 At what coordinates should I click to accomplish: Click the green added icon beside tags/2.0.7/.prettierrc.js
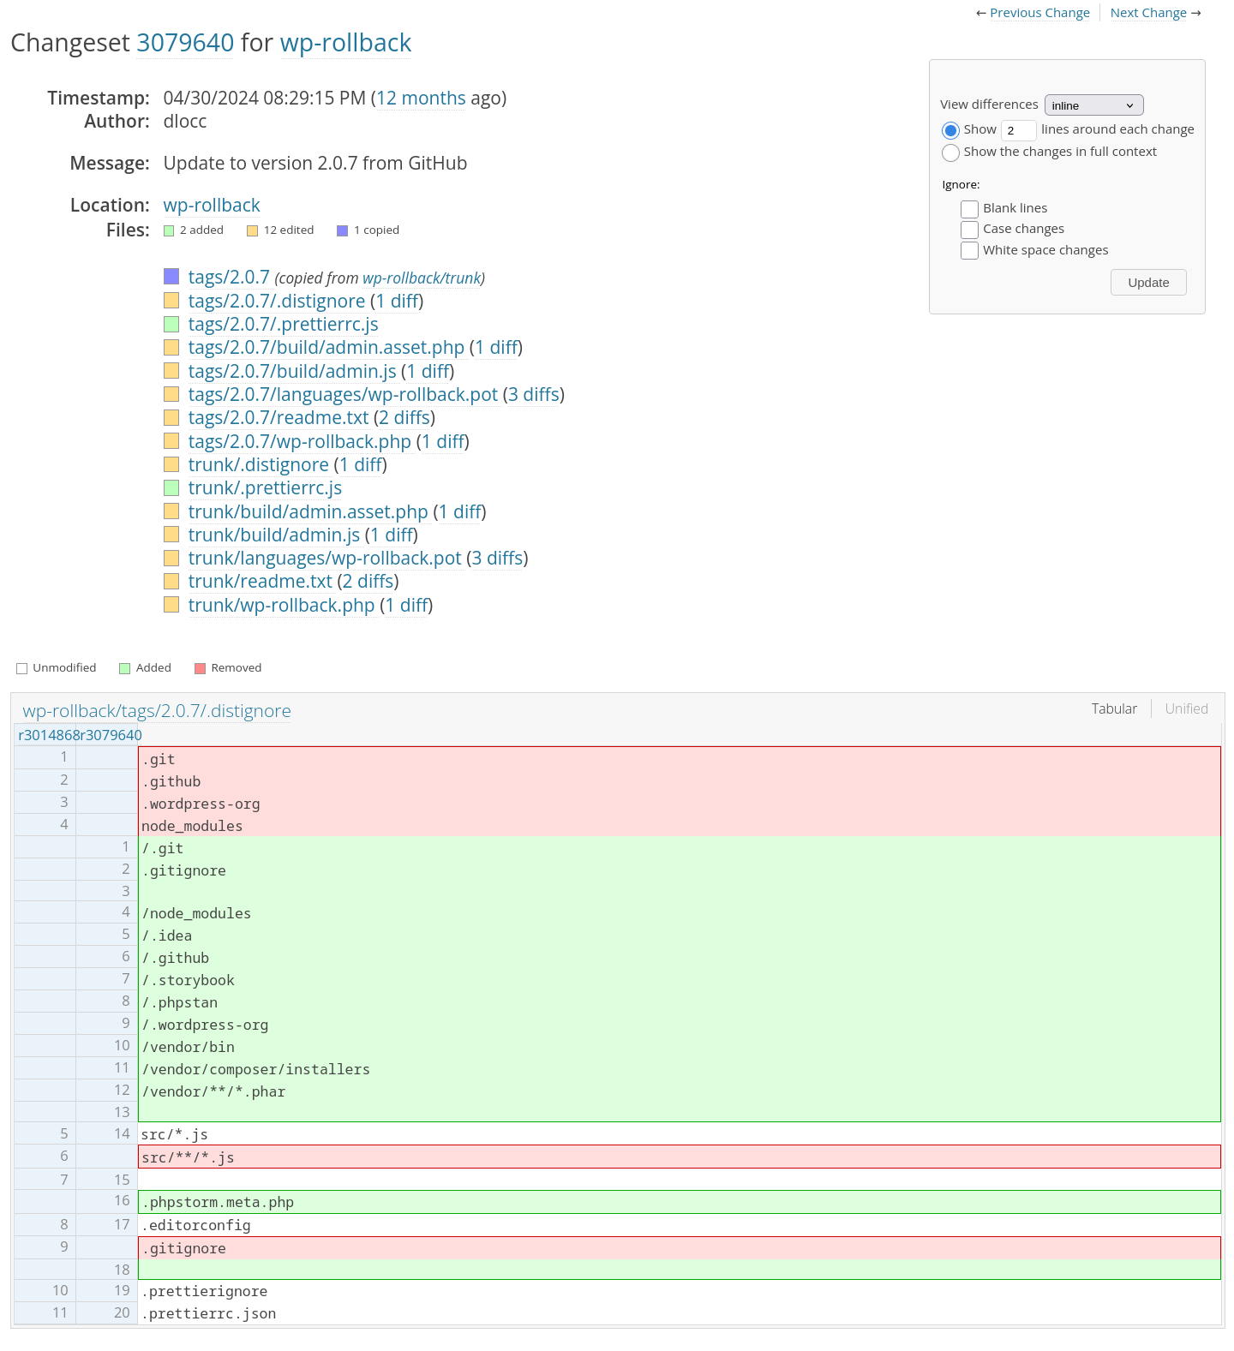tap(171, 324)
